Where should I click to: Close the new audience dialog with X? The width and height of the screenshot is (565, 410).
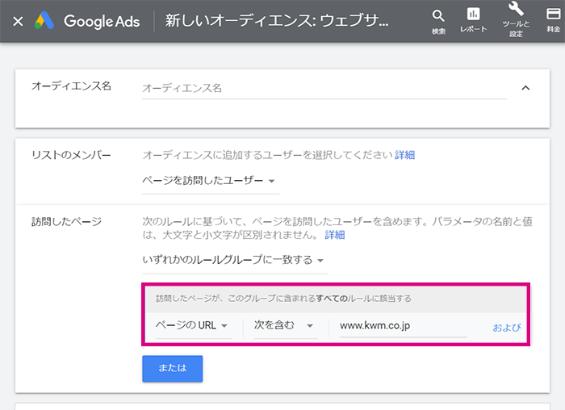[x=18, y=22]
